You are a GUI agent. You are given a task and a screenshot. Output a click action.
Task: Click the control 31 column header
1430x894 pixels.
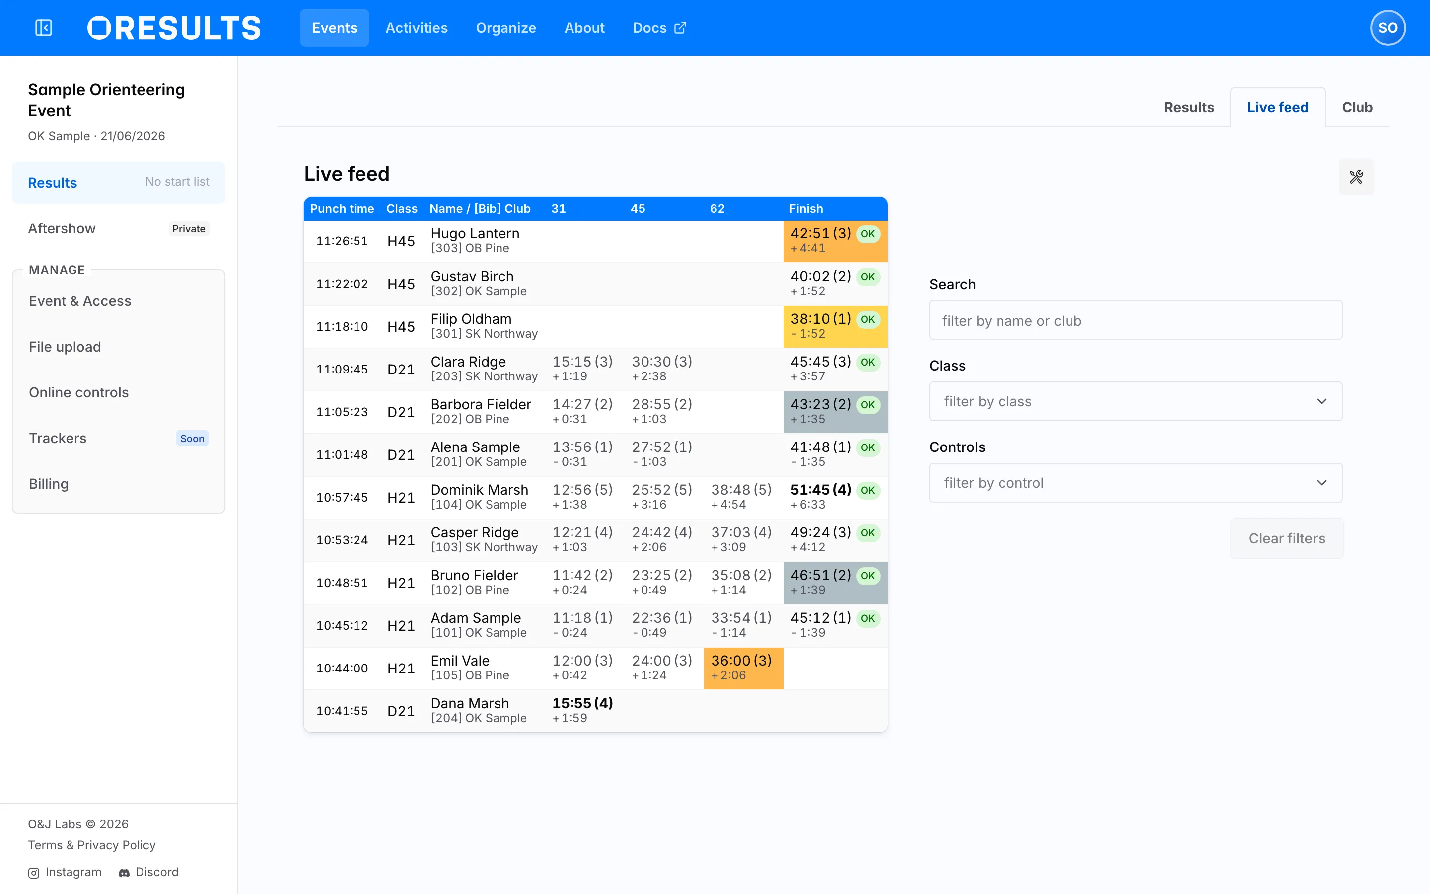[559, 209]
